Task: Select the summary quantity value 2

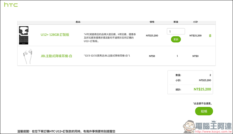Action: pos(210,75)
